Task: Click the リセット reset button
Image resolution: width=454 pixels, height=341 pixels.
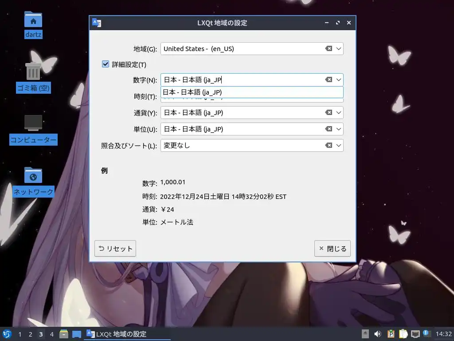Action: 115,249
